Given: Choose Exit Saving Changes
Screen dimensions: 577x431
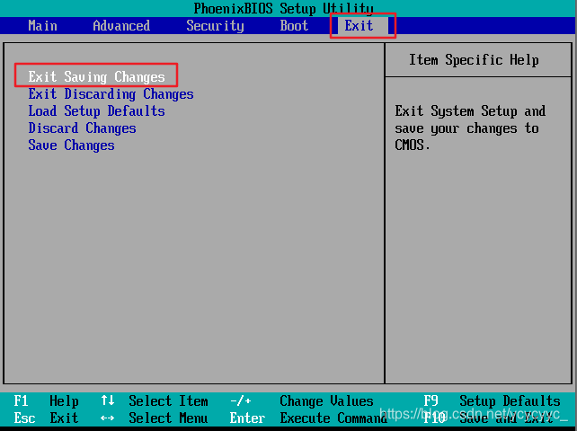Looking at the screenshot, I should tap(96, 77).
